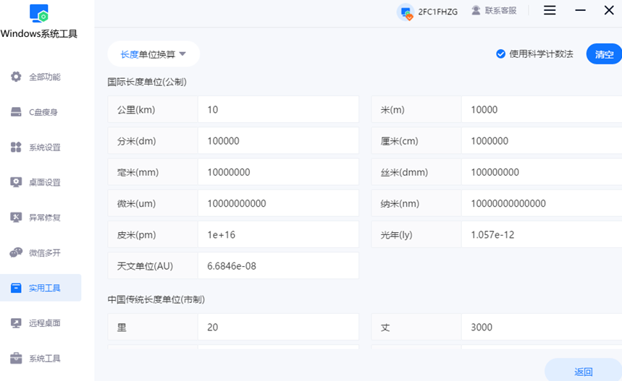Open 微信多开 sidebar item

coord(41,253)
